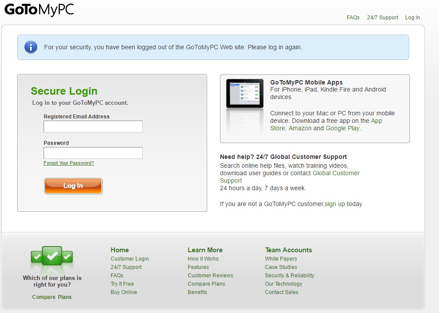The height and width of the screenshot is (313, 439).
Task: Open Features footer link
Action: pyautogui.click(x=198, y=267)
